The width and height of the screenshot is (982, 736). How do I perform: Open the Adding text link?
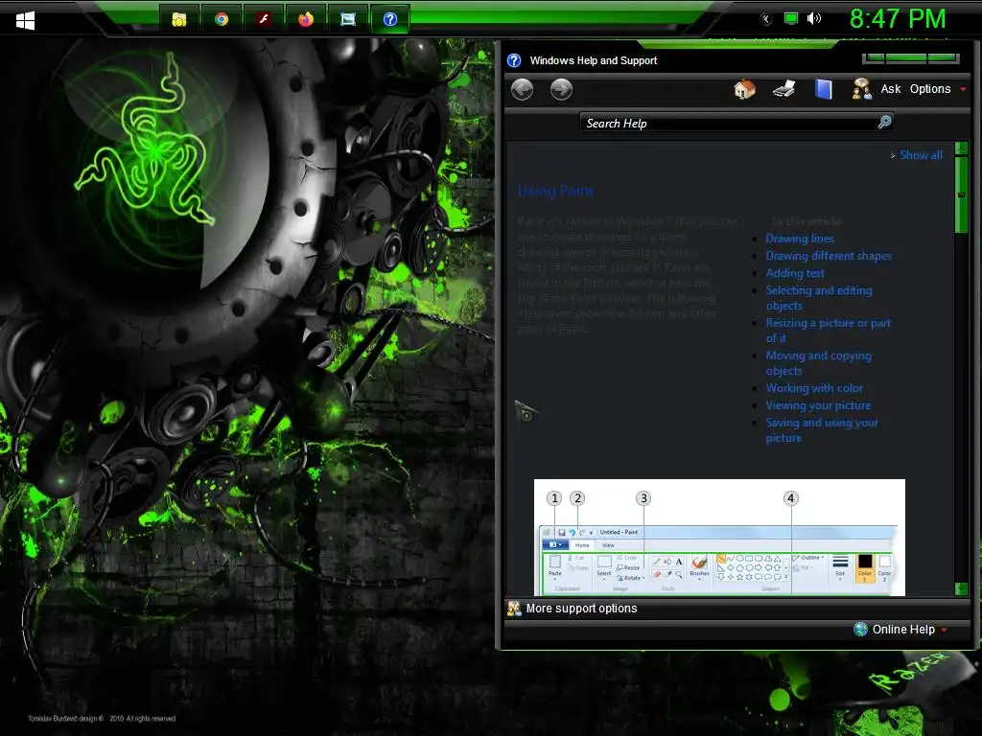coord(795,273)
